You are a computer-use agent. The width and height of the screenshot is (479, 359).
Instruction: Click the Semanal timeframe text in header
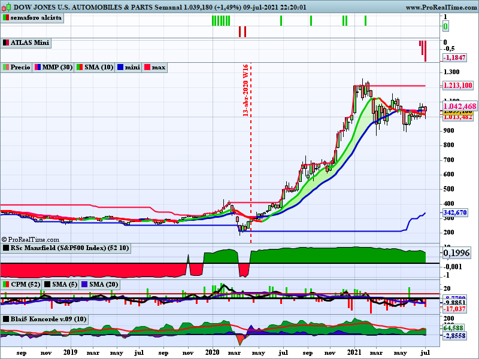click(168, 7)
